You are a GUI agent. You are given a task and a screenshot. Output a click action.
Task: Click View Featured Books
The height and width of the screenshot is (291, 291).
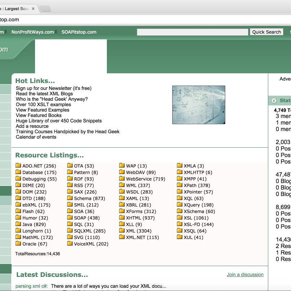[x=39, y=115]
